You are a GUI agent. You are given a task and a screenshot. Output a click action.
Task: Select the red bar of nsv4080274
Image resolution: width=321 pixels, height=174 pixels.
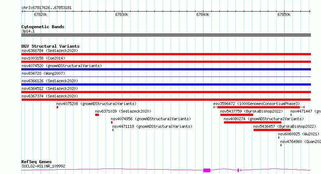pos(252,122)
